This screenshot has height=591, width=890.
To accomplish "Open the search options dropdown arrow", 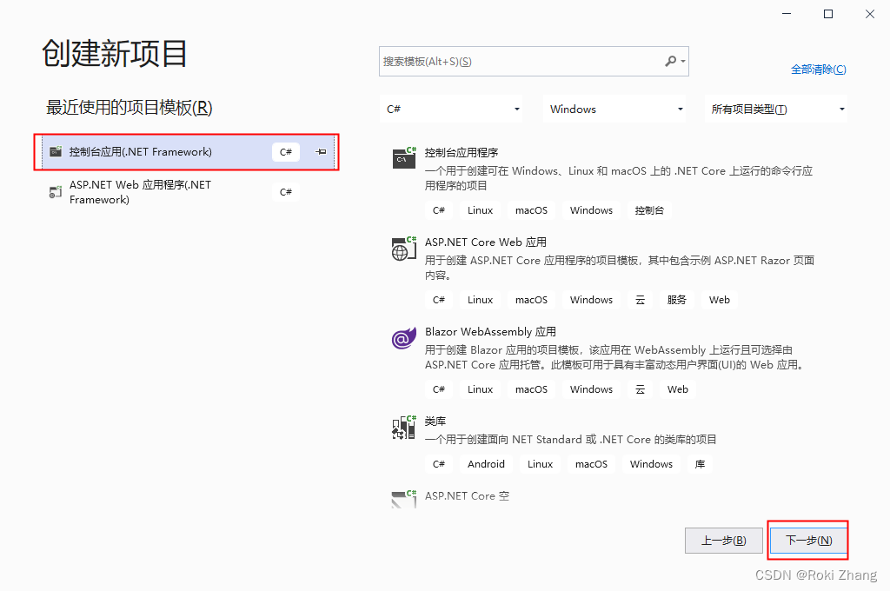I will (x=683, y=62).
